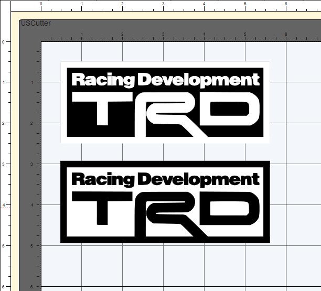Screen dimensions: 321x291
Task: Click the upper 'Racing Development' text
Action: [x=166, y=80]
